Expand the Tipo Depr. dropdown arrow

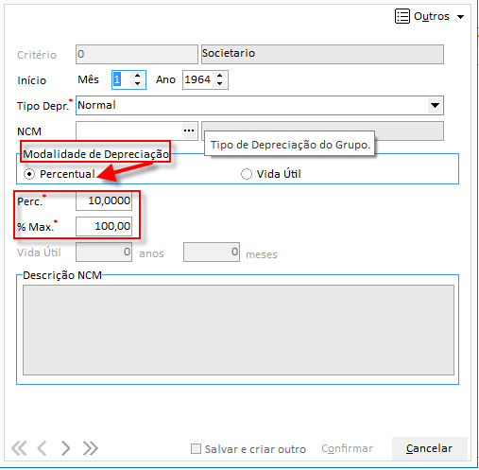pyautogui.click(x=435, y=105)
